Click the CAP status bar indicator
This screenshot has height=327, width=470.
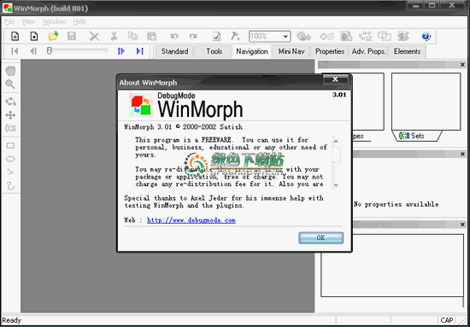(x=447, y=320)
